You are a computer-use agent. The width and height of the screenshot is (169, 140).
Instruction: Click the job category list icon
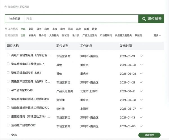tap(6, 36)
